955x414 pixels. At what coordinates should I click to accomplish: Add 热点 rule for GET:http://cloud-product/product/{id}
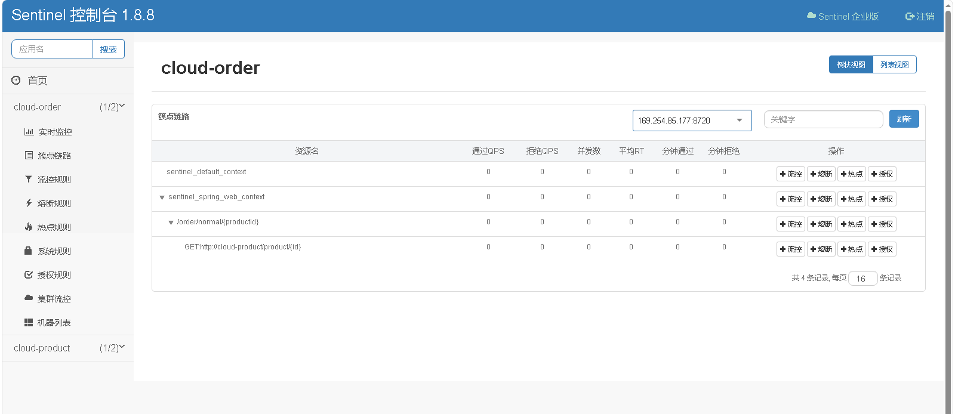point(852,249)
